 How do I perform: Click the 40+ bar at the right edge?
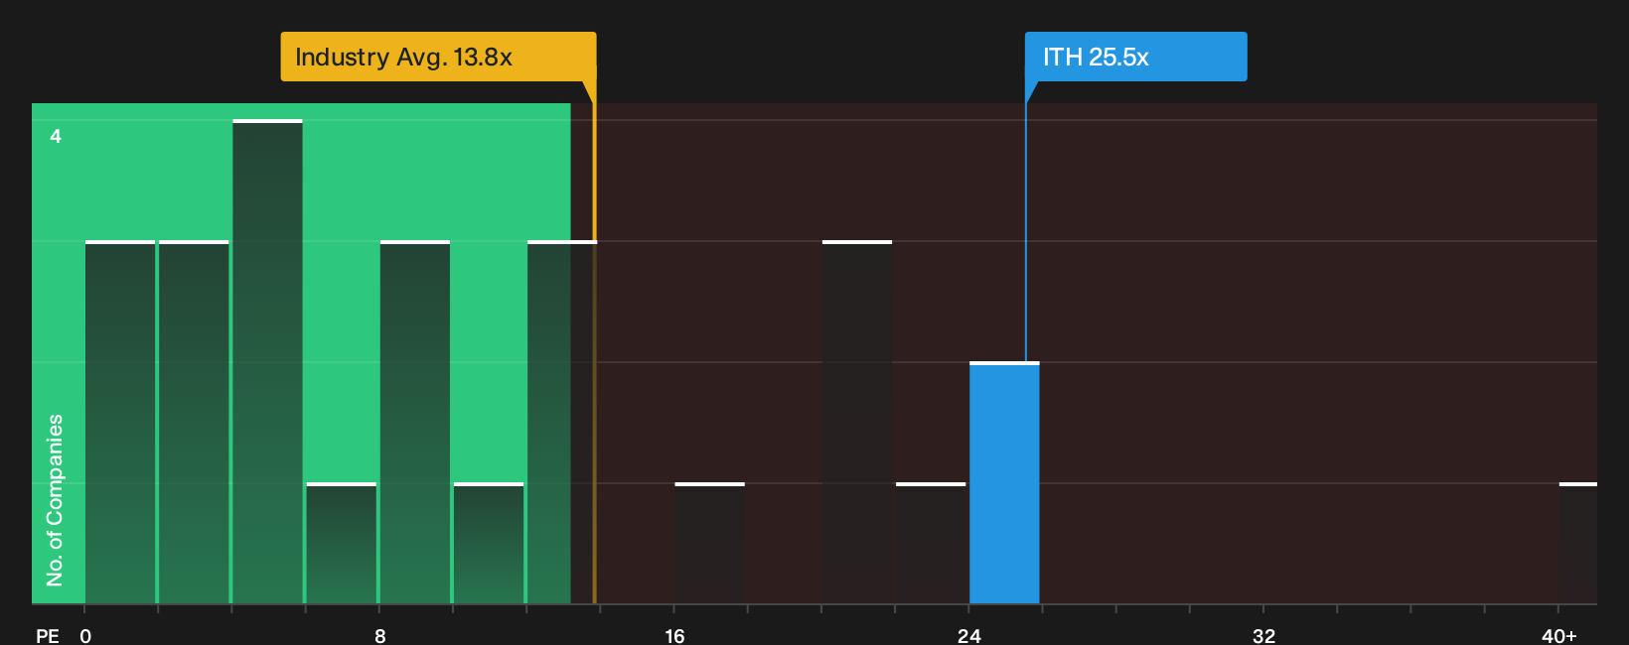click(x=1577, y=544)
